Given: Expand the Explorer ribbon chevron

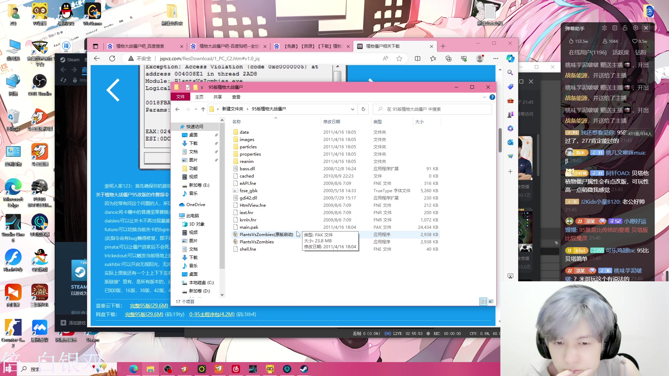Looking at the screenshot, I should [x=484, y=97].
